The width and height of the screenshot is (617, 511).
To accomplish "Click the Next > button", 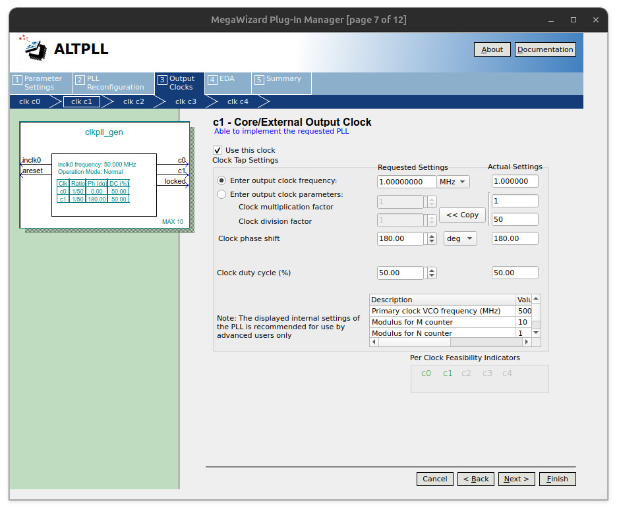I will pos(516,479).
